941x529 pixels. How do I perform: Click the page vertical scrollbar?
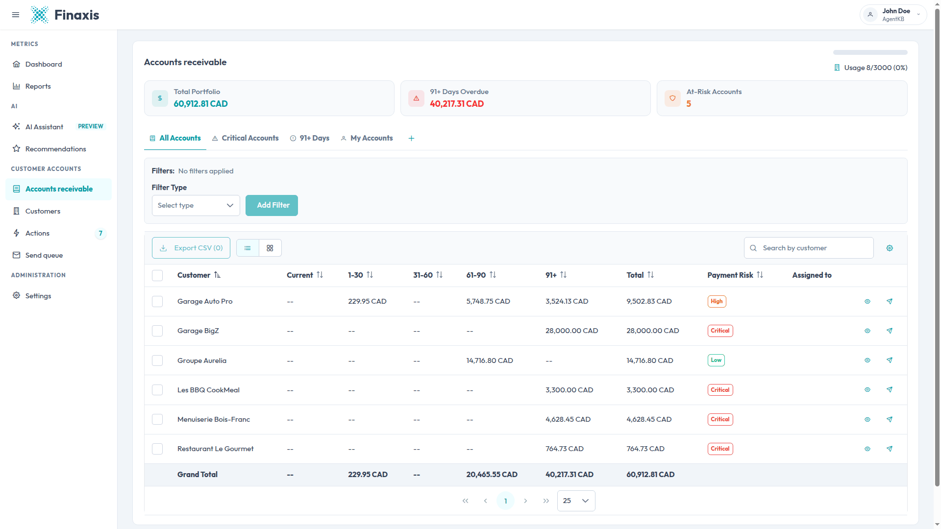[937, 247]
